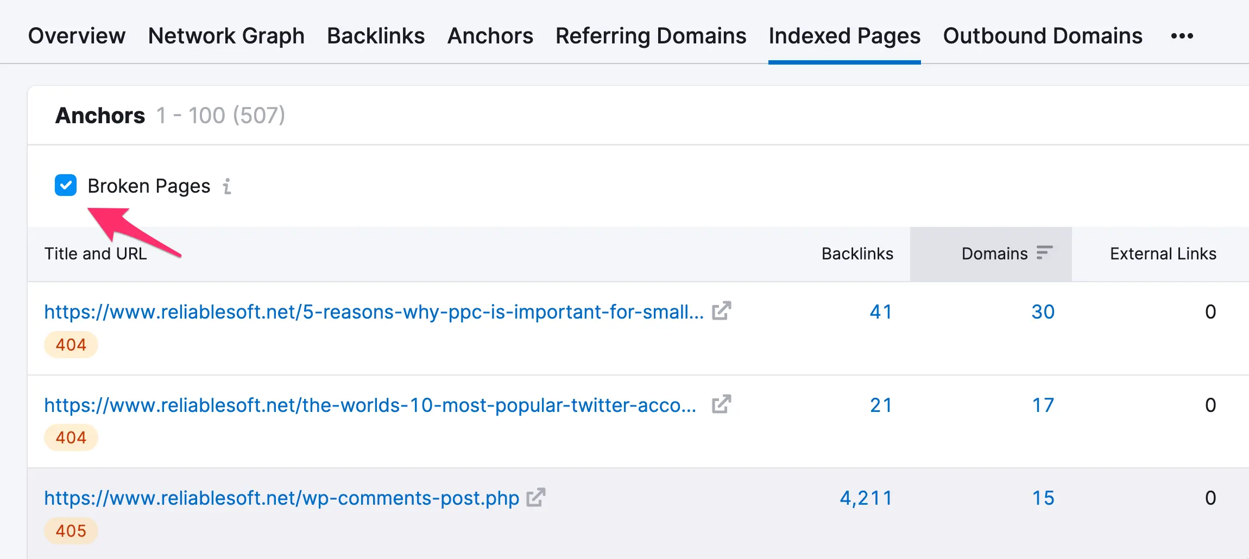Switch to the Overview tab

point(77,36)
